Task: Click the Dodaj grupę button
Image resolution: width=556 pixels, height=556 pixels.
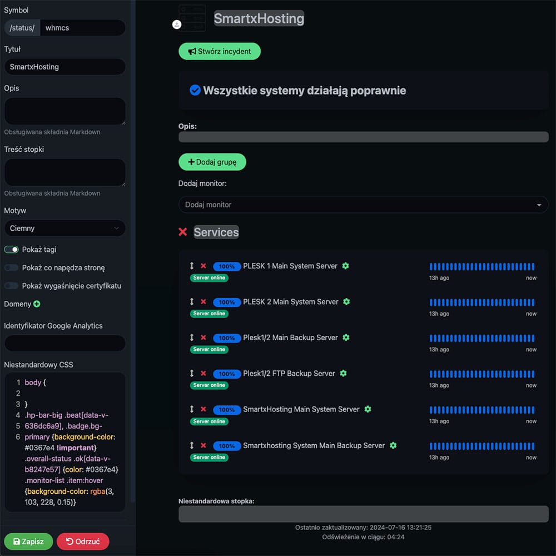Action: [212, 162]
